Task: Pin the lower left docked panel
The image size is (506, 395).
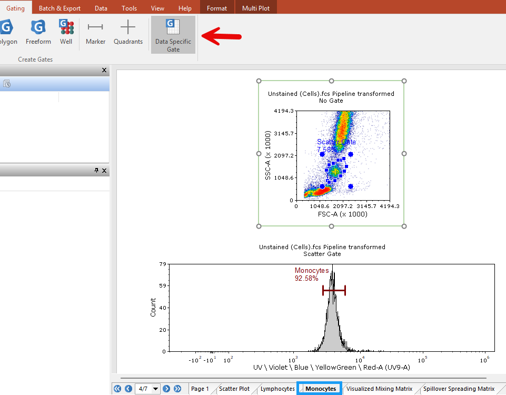Action: pyautogui.click(x=96, y=171)
